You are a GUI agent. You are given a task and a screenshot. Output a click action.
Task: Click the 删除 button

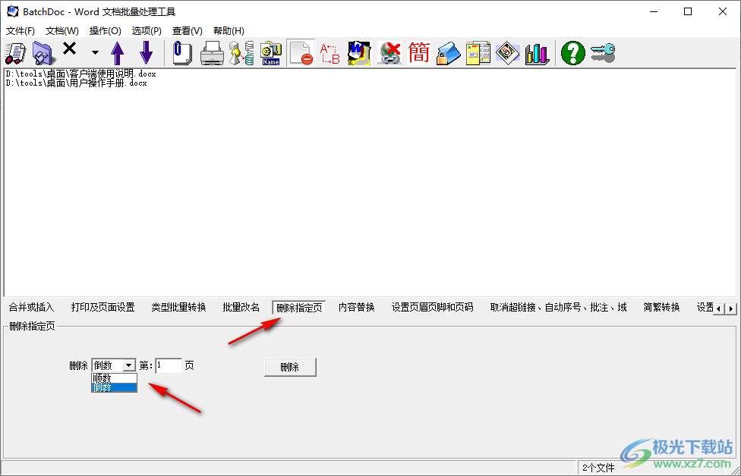290,367
